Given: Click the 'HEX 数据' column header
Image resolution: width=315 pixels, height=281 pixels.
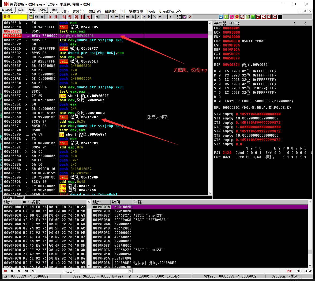Looking at the screenshot, I should tap(54, 202).
